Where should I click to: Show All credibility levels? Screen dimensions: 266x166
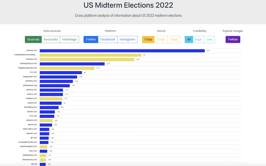pos(189,40)
